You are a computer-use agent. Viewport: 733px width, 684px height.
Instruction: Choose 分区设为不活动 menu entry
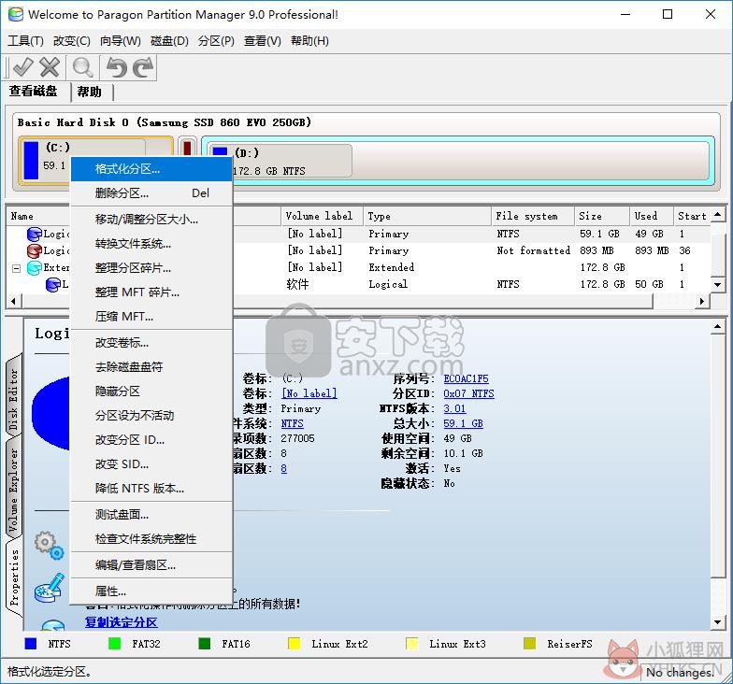coord(151,415)
